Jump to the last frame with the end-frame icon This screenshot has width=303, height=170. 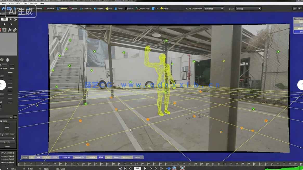(x=156, y=168)
